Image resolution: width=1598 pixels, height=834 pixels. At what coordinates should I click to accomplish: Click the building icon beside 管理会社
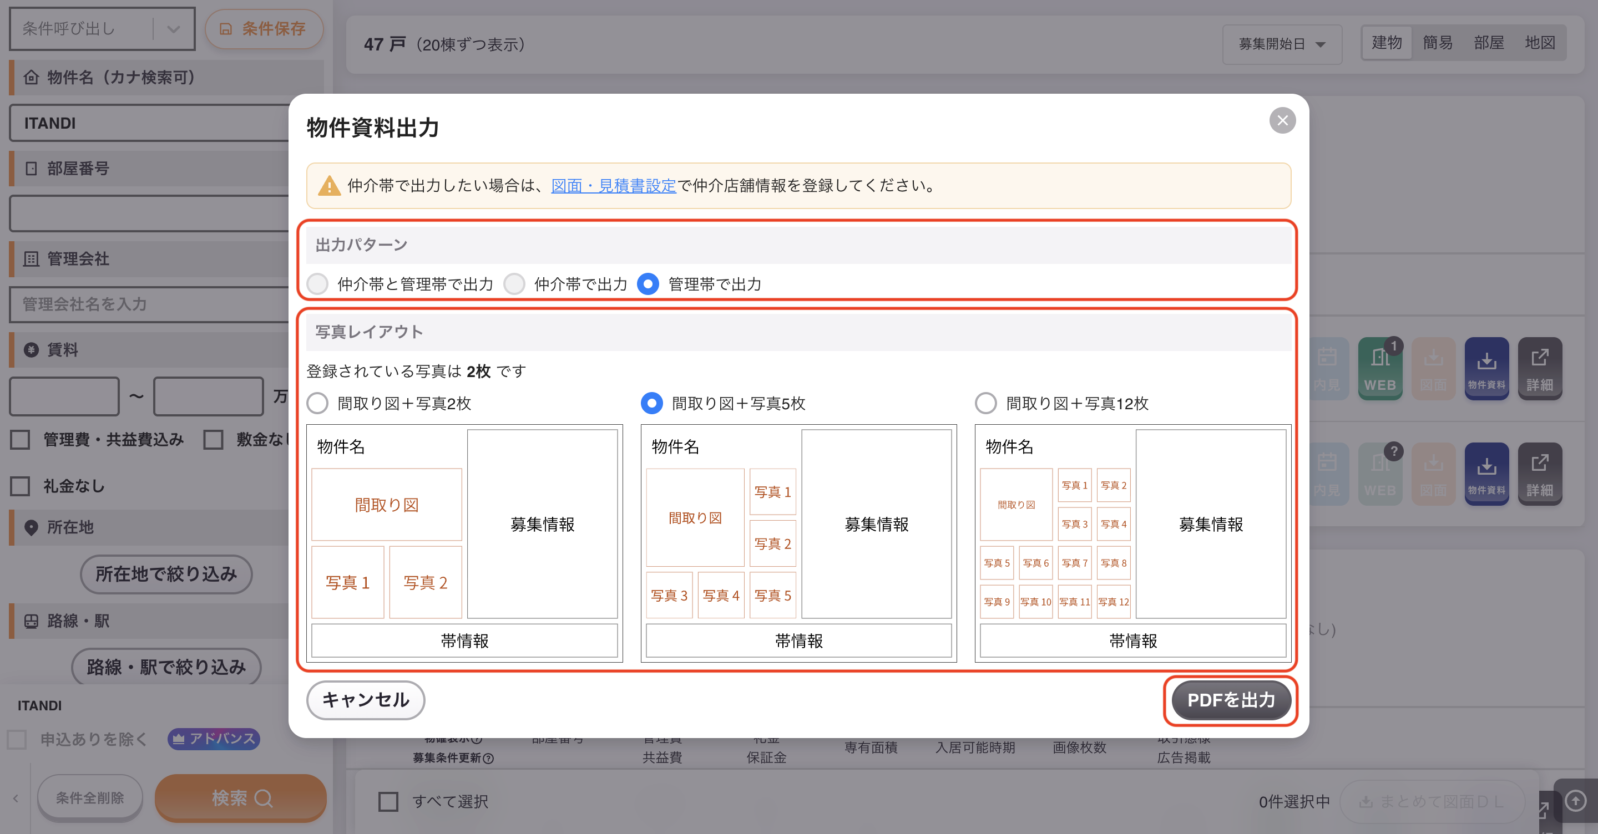click(31, 258)
